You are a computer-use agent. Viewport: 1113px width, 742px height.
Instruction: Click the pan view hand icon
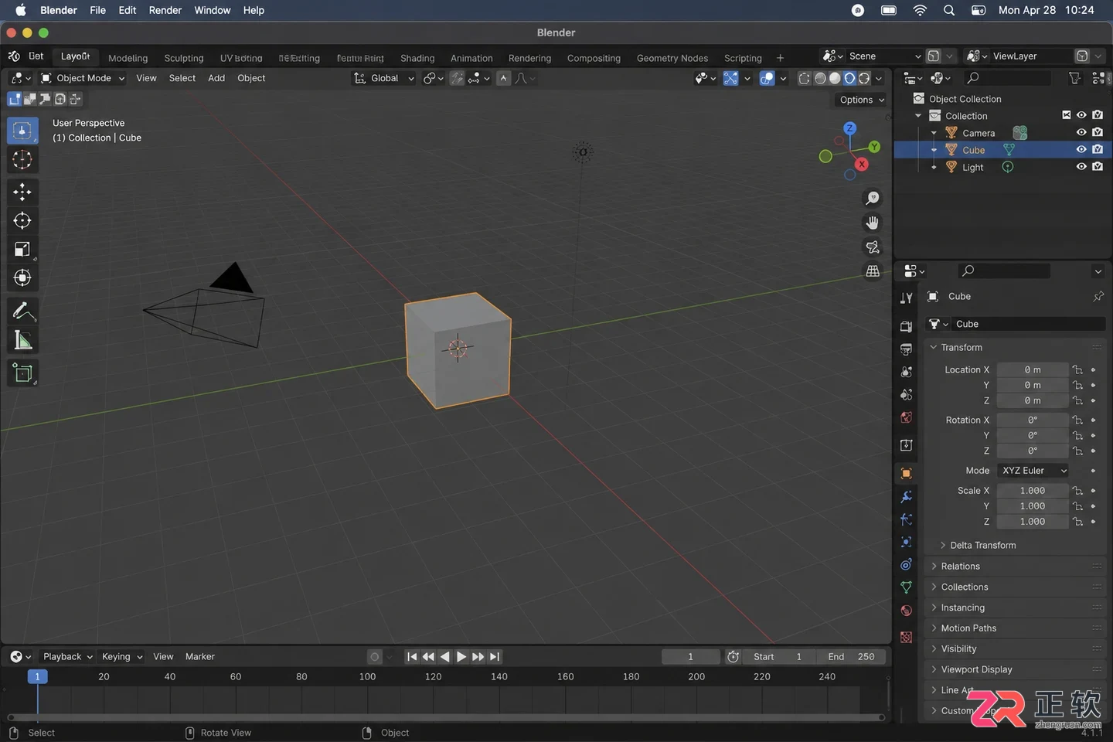click(873, 223)
